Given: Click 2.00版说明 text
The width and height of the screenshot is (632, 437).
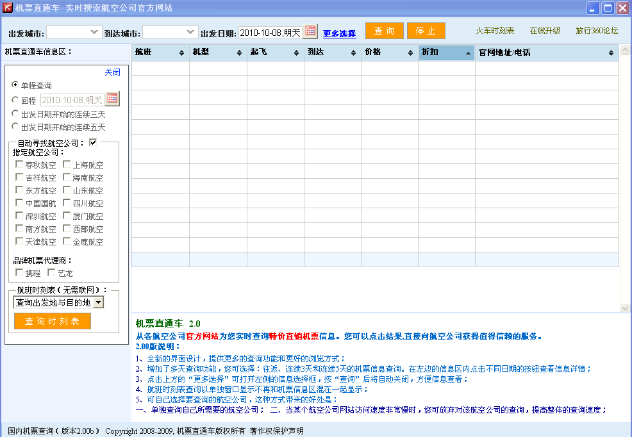Looking at the screenshot, I should (x=158, y=347).
